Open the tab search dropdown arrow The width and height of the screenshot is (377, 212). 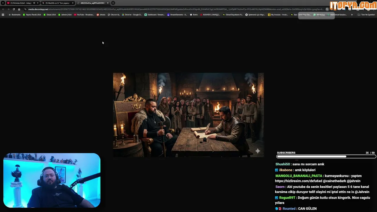(x=3, y=3)
